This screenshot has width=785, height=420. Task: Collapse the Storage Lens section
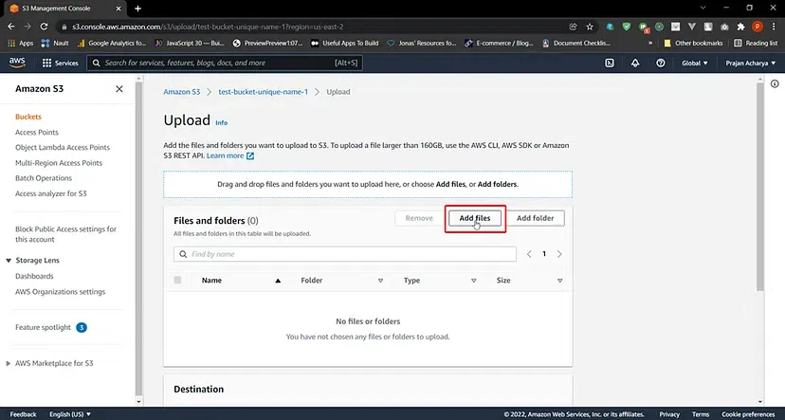coord(9,261)
